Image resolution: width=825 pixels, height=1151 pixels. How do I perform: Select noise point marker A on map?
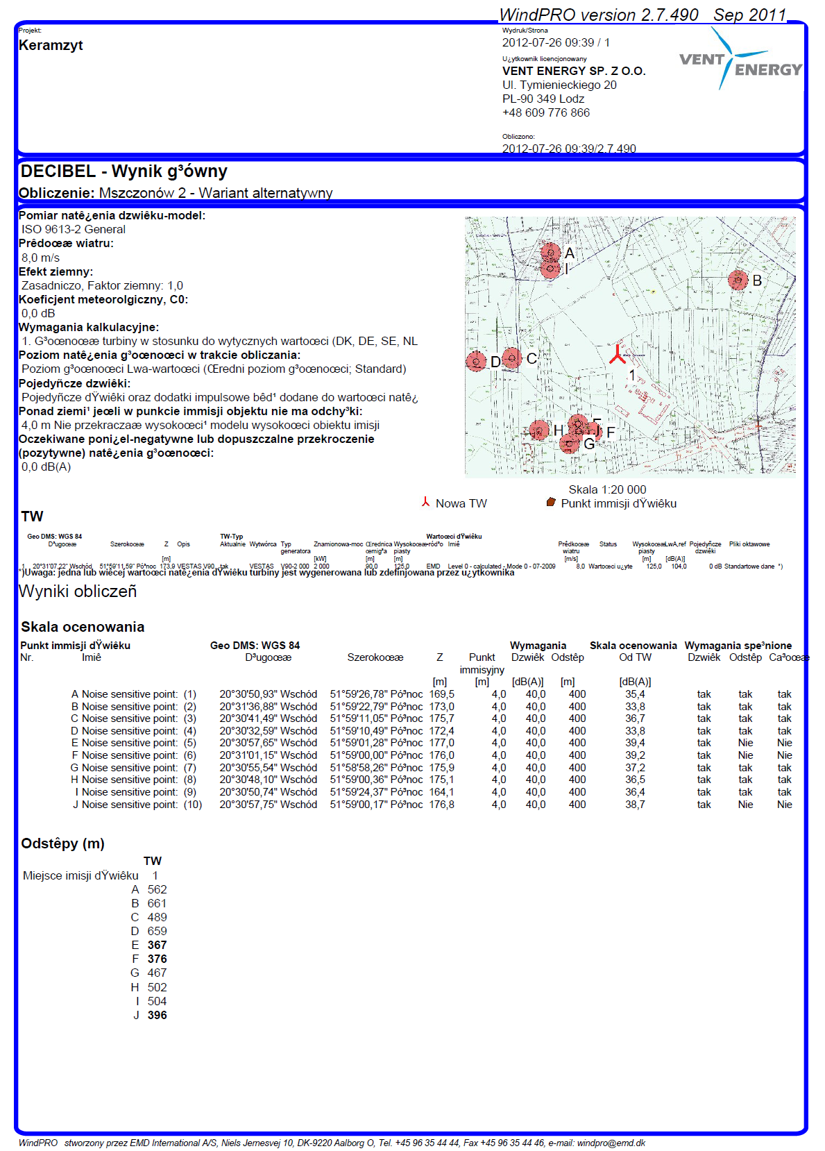point(551,252)
